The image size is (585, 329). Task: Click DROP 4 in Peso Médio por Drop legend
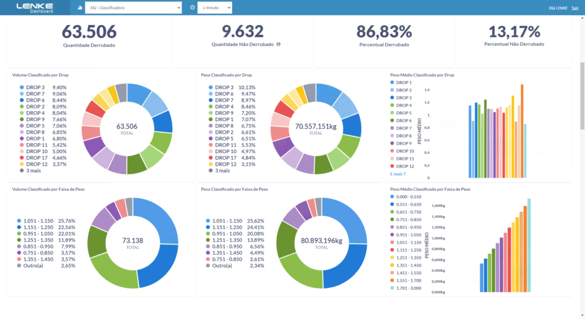click(x=401, y=105)
